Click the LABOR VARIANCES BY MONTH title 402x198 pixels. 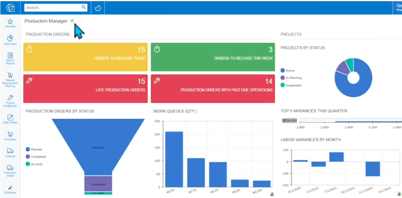pyautogui.click(x=311, y=140)
